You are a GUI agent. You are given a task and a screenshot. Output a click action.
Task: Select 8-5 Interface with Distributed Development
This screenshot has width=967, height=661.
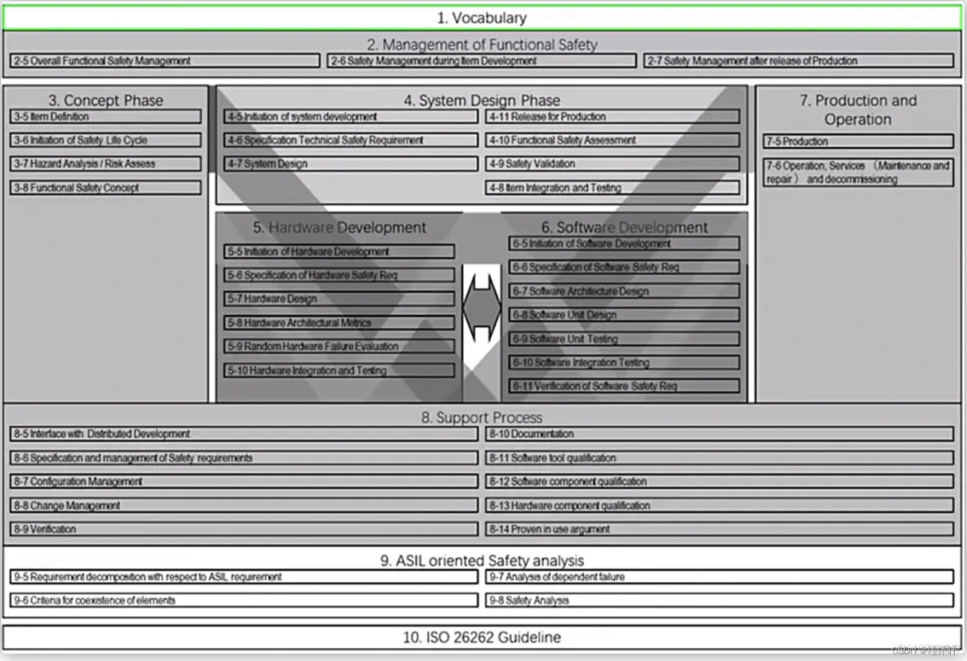point(243,433)
